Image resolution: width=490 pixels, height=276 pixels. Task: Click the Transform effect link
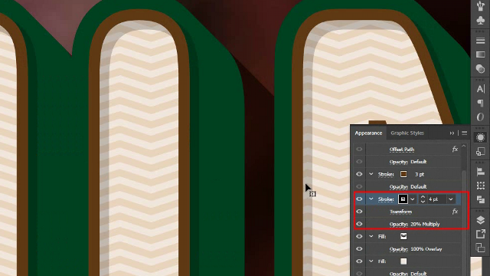pos(400,212)
